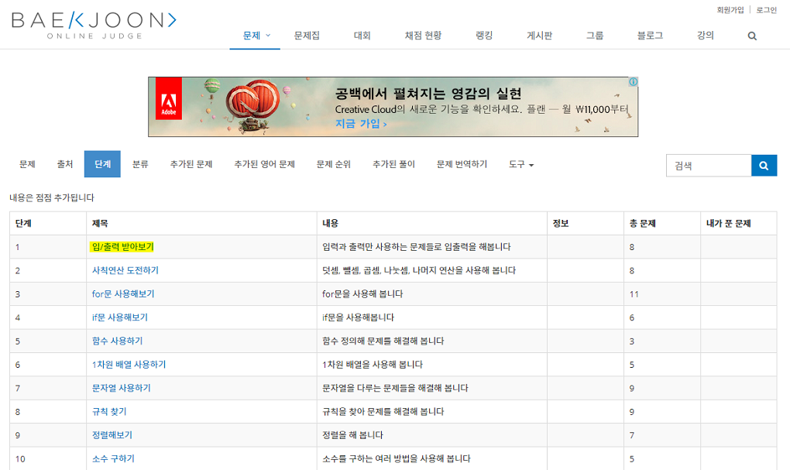
Task: Open 블로그 in the main navigation
Action: point(650,36)
